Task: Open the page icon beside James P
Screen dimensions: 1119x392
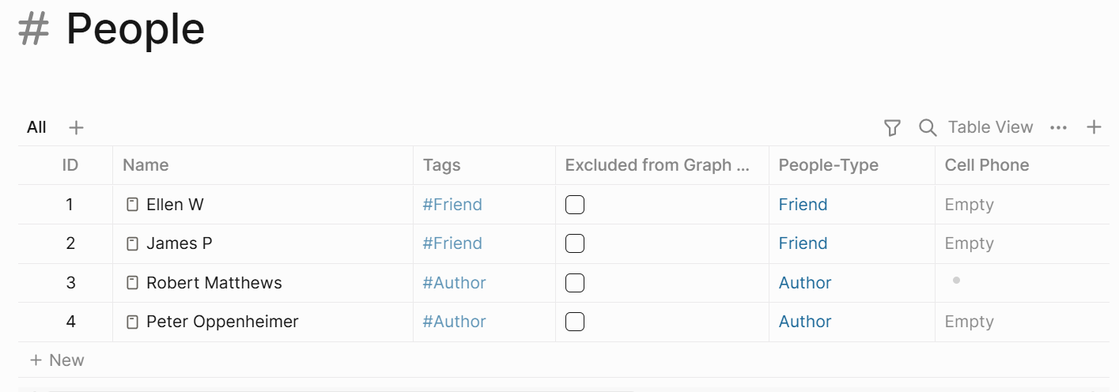Action: pyautogui.click(x=133, y=243)
